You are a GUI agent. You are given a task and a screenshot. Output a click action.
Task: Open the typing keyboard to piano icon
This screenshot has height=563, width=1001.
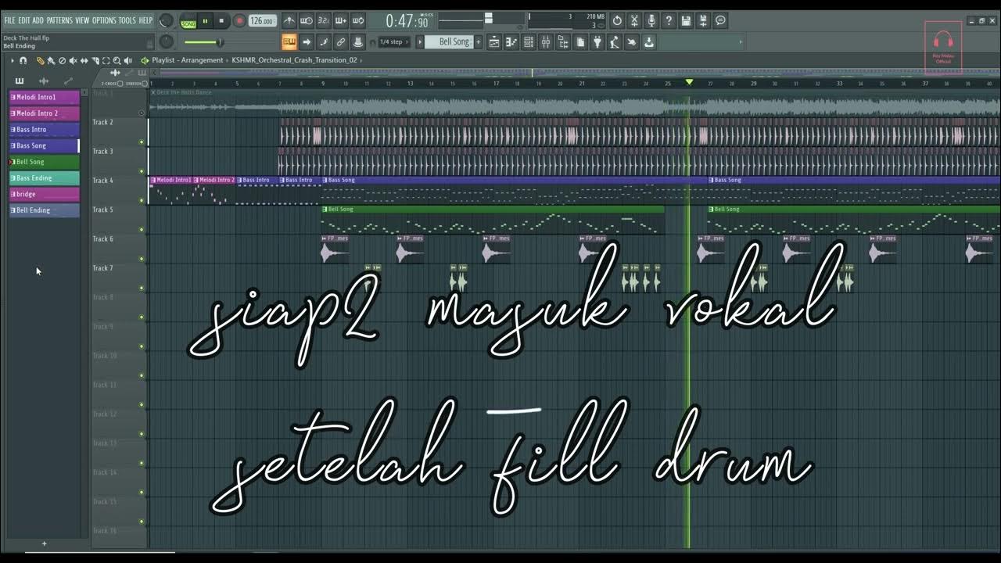click(289, 42)
